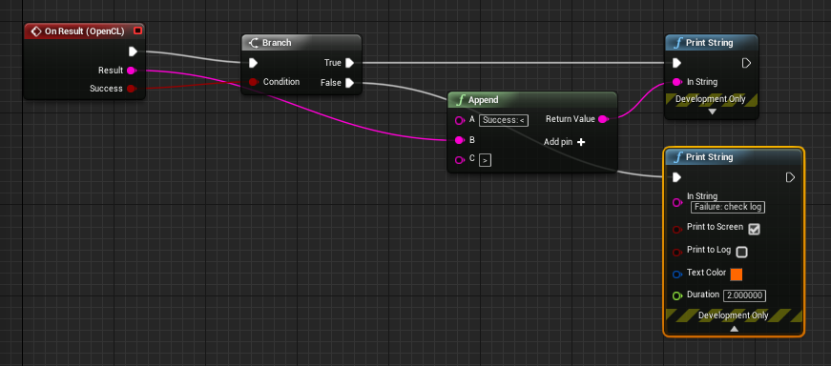Click top Print String exec output pin
Image resolution: width=831 pixels, height=366 pixels.
pyautogui.click(x=746, y=63)
